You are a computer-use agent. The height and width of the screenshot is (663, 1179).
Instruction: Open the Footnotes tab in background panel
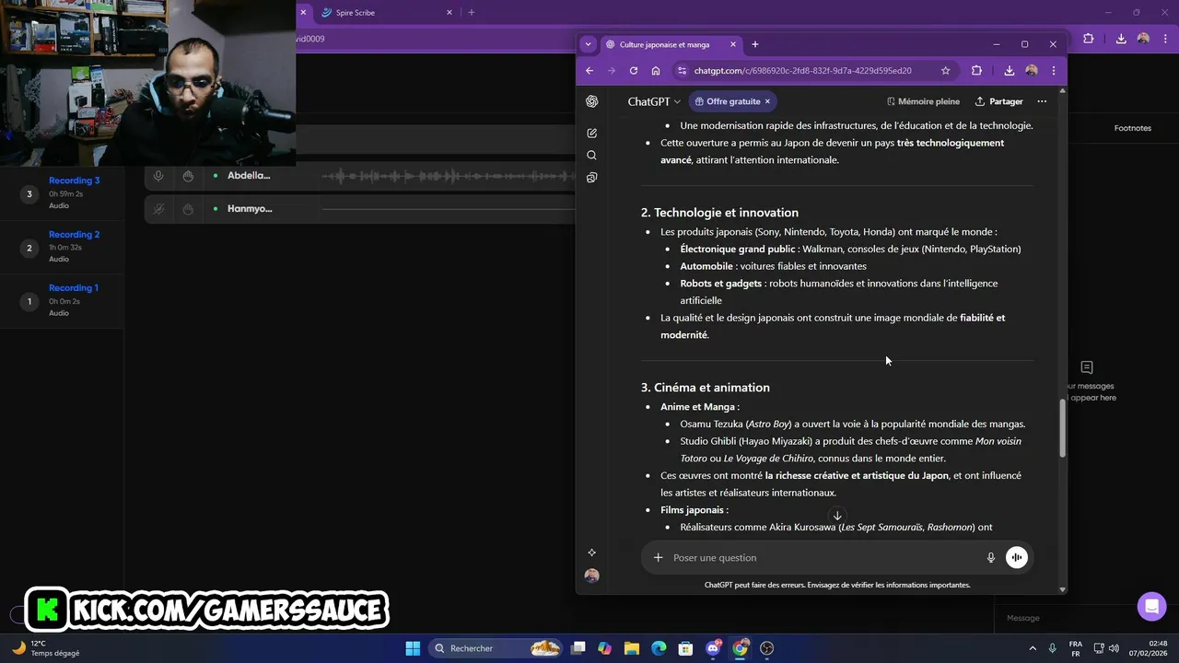1132,128
